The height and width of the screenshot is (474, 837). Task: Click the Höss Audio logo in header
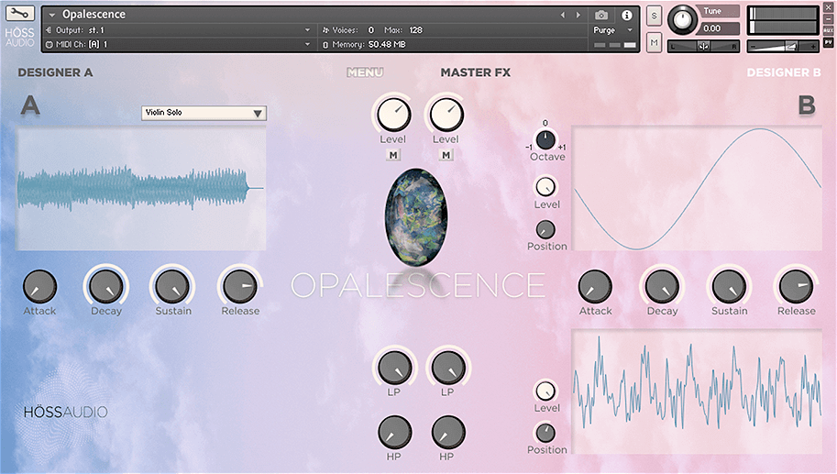(20, 37)
